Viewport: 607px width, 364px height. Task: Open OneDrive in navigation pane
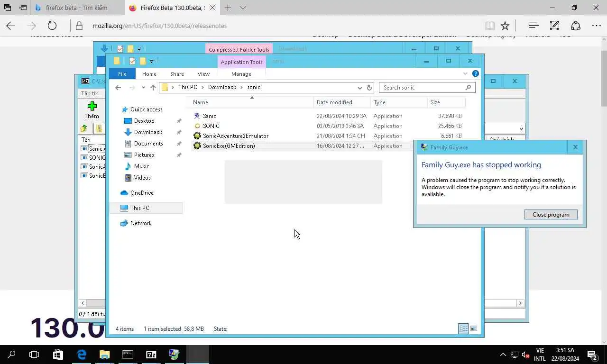click(142, 193)
